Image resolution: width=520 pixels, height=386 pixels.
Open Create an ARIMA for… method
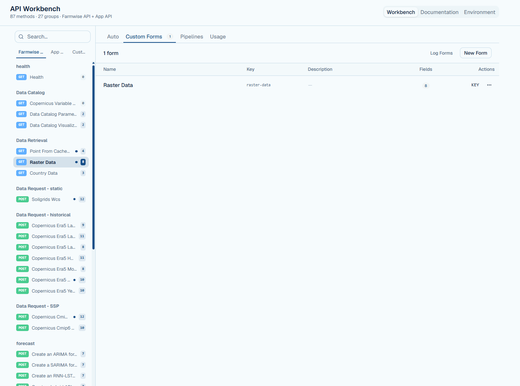(51, 354)
